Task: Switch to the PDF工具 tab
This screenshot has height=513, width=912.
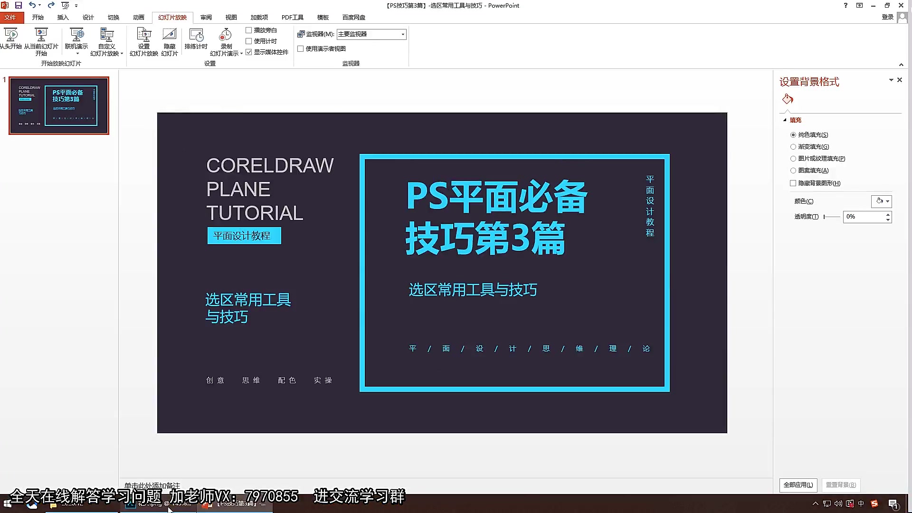Action: pyautogui.click(x=293, y=17)
